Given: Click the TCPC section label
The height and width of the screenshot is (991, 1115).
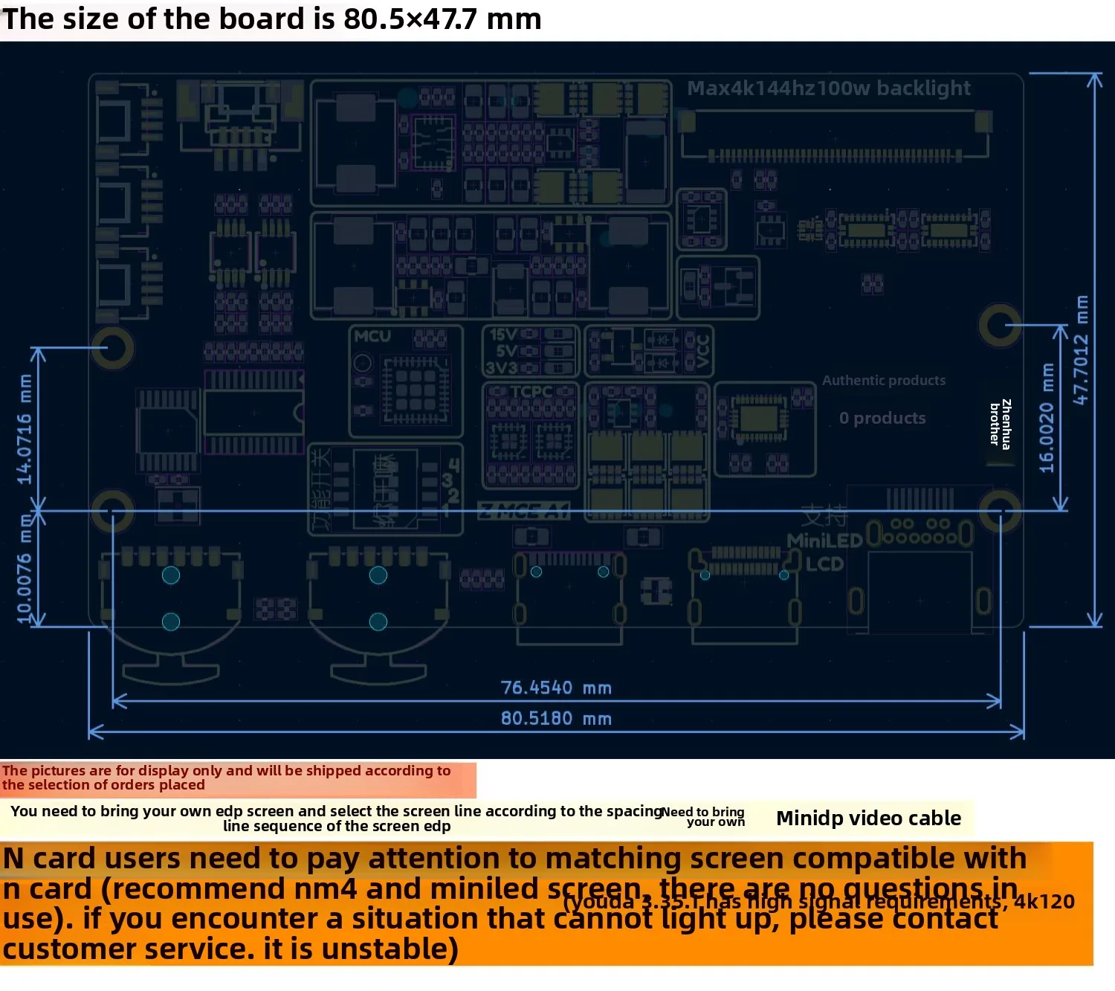Looking at the screenshot, I should point(531,392).
